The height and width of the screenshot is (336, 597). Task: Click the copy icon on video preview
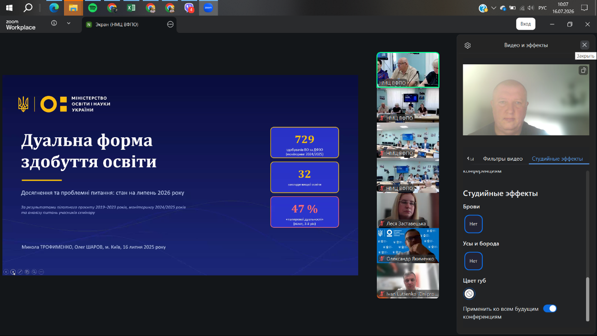tap(583, 71)
